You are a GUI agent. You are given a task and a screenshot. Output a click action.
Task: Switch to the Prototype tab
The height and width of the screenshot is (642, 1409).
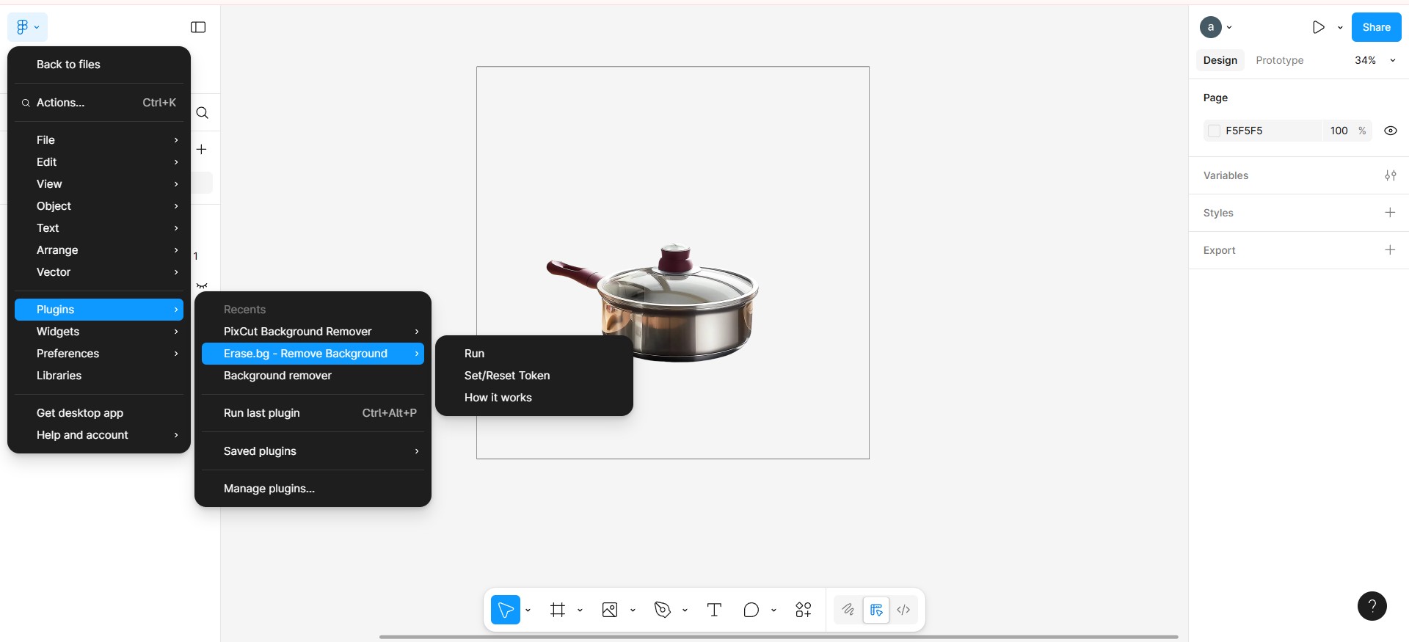point(1279,60)
